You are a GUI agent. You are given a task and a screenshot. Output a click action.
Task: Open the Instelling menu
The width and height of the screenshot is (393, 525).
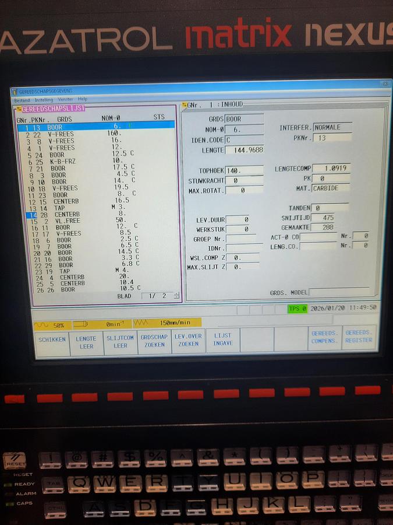(x=43, y=100)
